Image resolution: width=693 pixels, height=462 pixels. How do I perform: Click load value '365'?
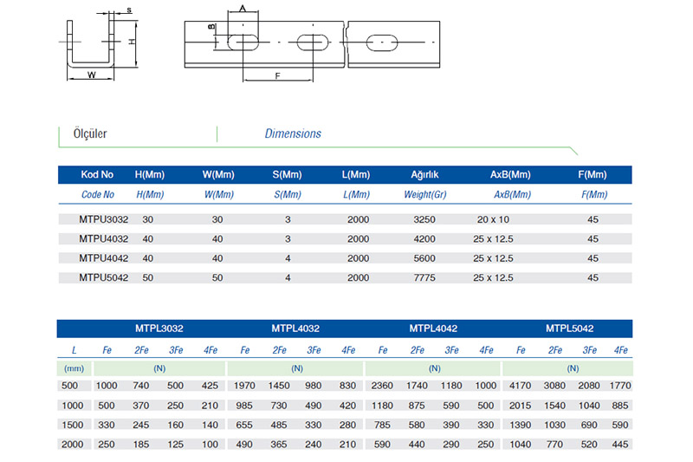pos(279,445)
